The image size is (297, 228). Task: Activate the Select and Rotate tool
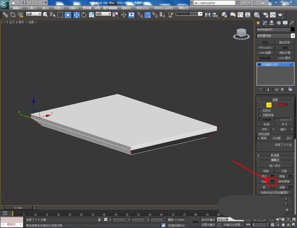coord(84,15)
